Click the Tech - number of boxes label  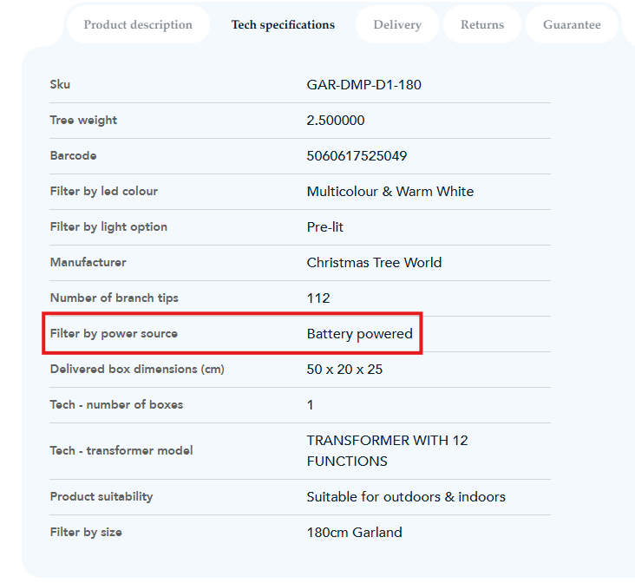(116, 405)
